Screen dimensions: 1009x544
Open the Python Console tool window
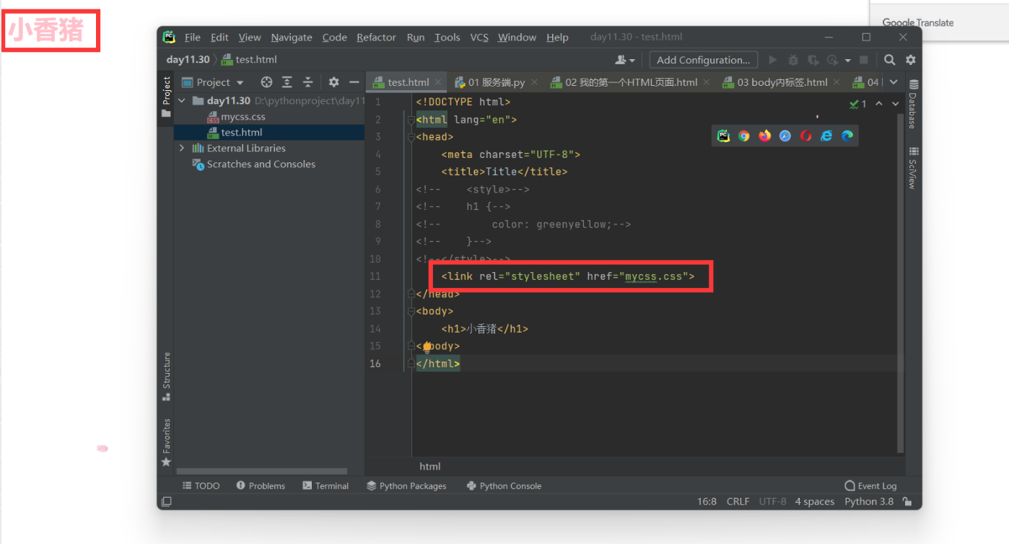click(x=504, y=486)
